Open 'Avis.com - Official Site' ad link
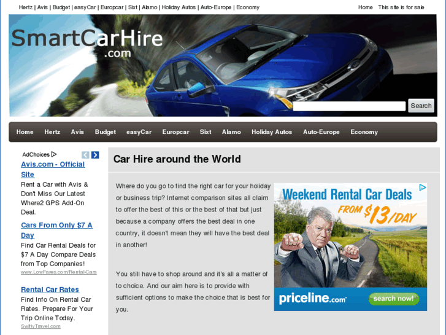 pos(53,170)
